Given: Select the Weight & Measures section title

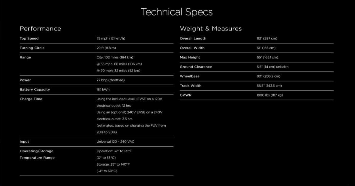Looking at the screenshot, I should (x=211, y=29).
